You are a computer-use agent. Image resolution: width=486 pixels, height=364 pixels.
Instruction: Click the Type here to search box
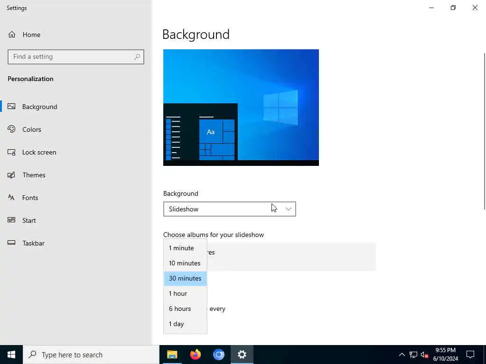tap(91, 355)
